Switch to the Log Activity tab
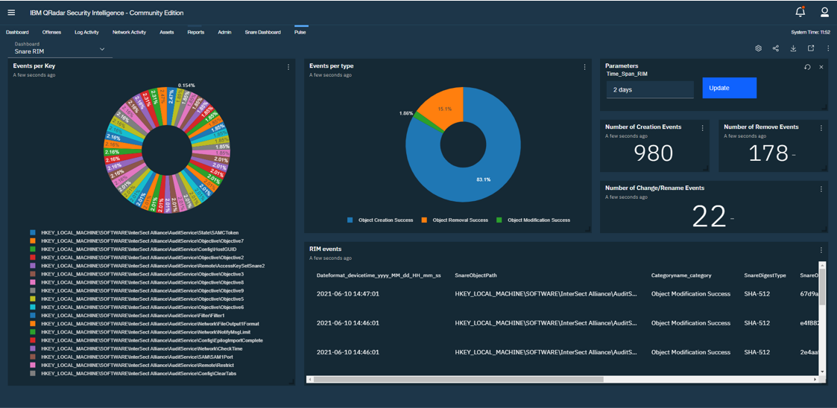 86,33
